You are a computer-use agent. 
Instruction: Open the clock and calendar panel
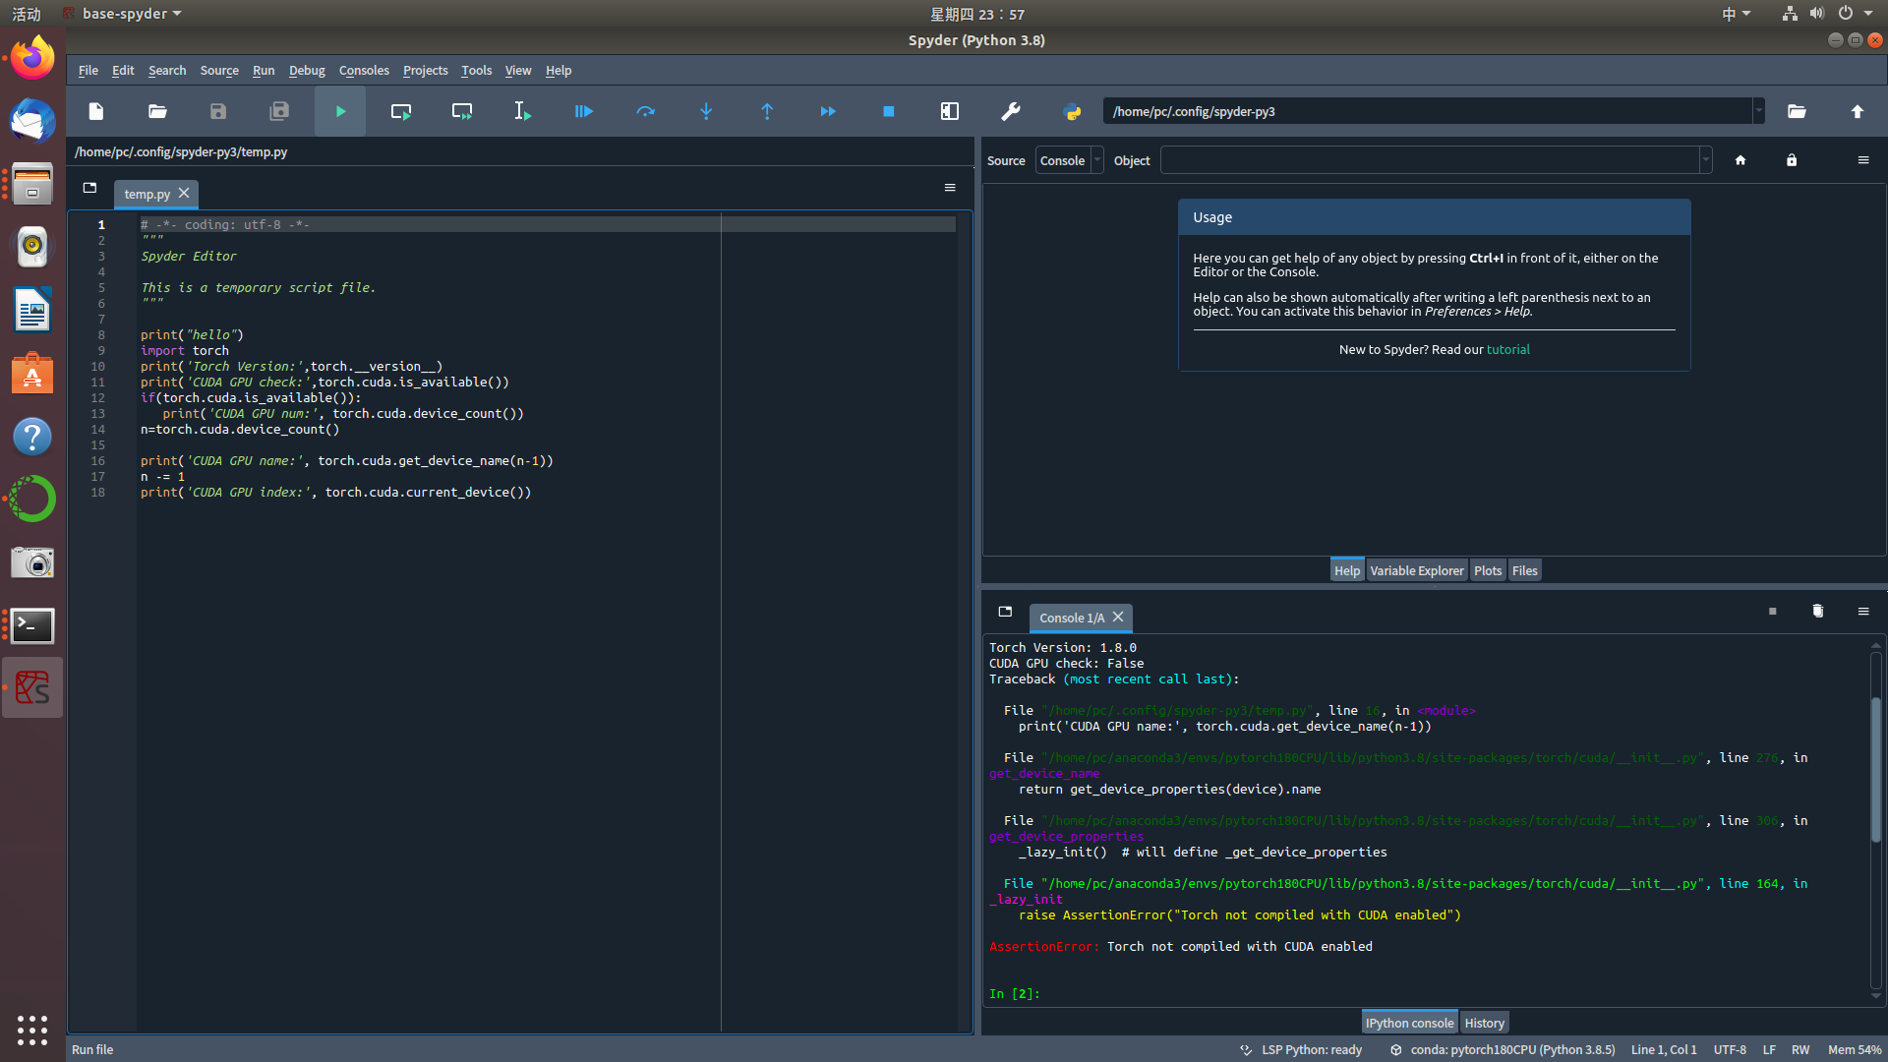977,14
